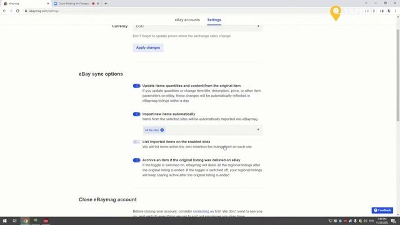400x225 pixels.
Task: Click the padlock icon in address bar
Action: coord(26,11)
